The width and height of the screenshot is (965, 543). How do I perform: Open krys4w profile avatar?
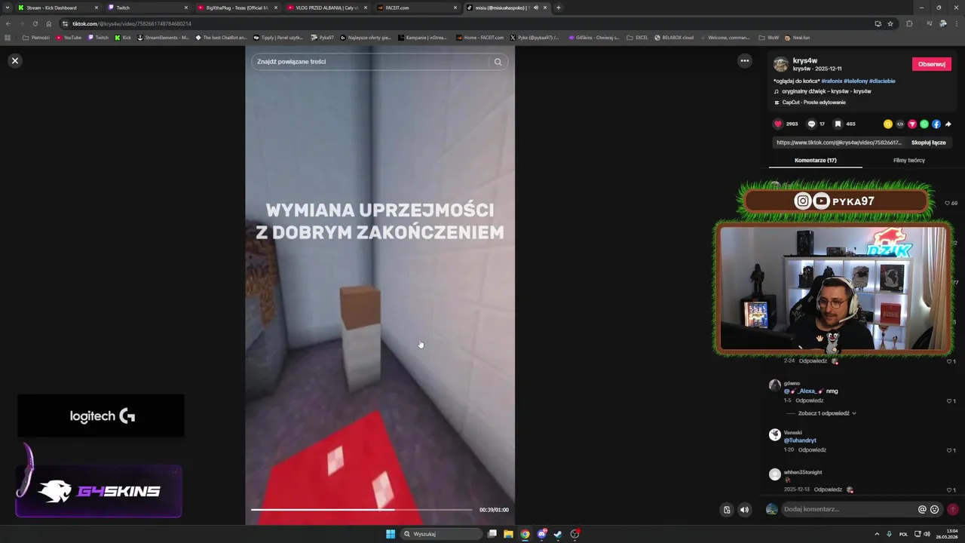781,64
